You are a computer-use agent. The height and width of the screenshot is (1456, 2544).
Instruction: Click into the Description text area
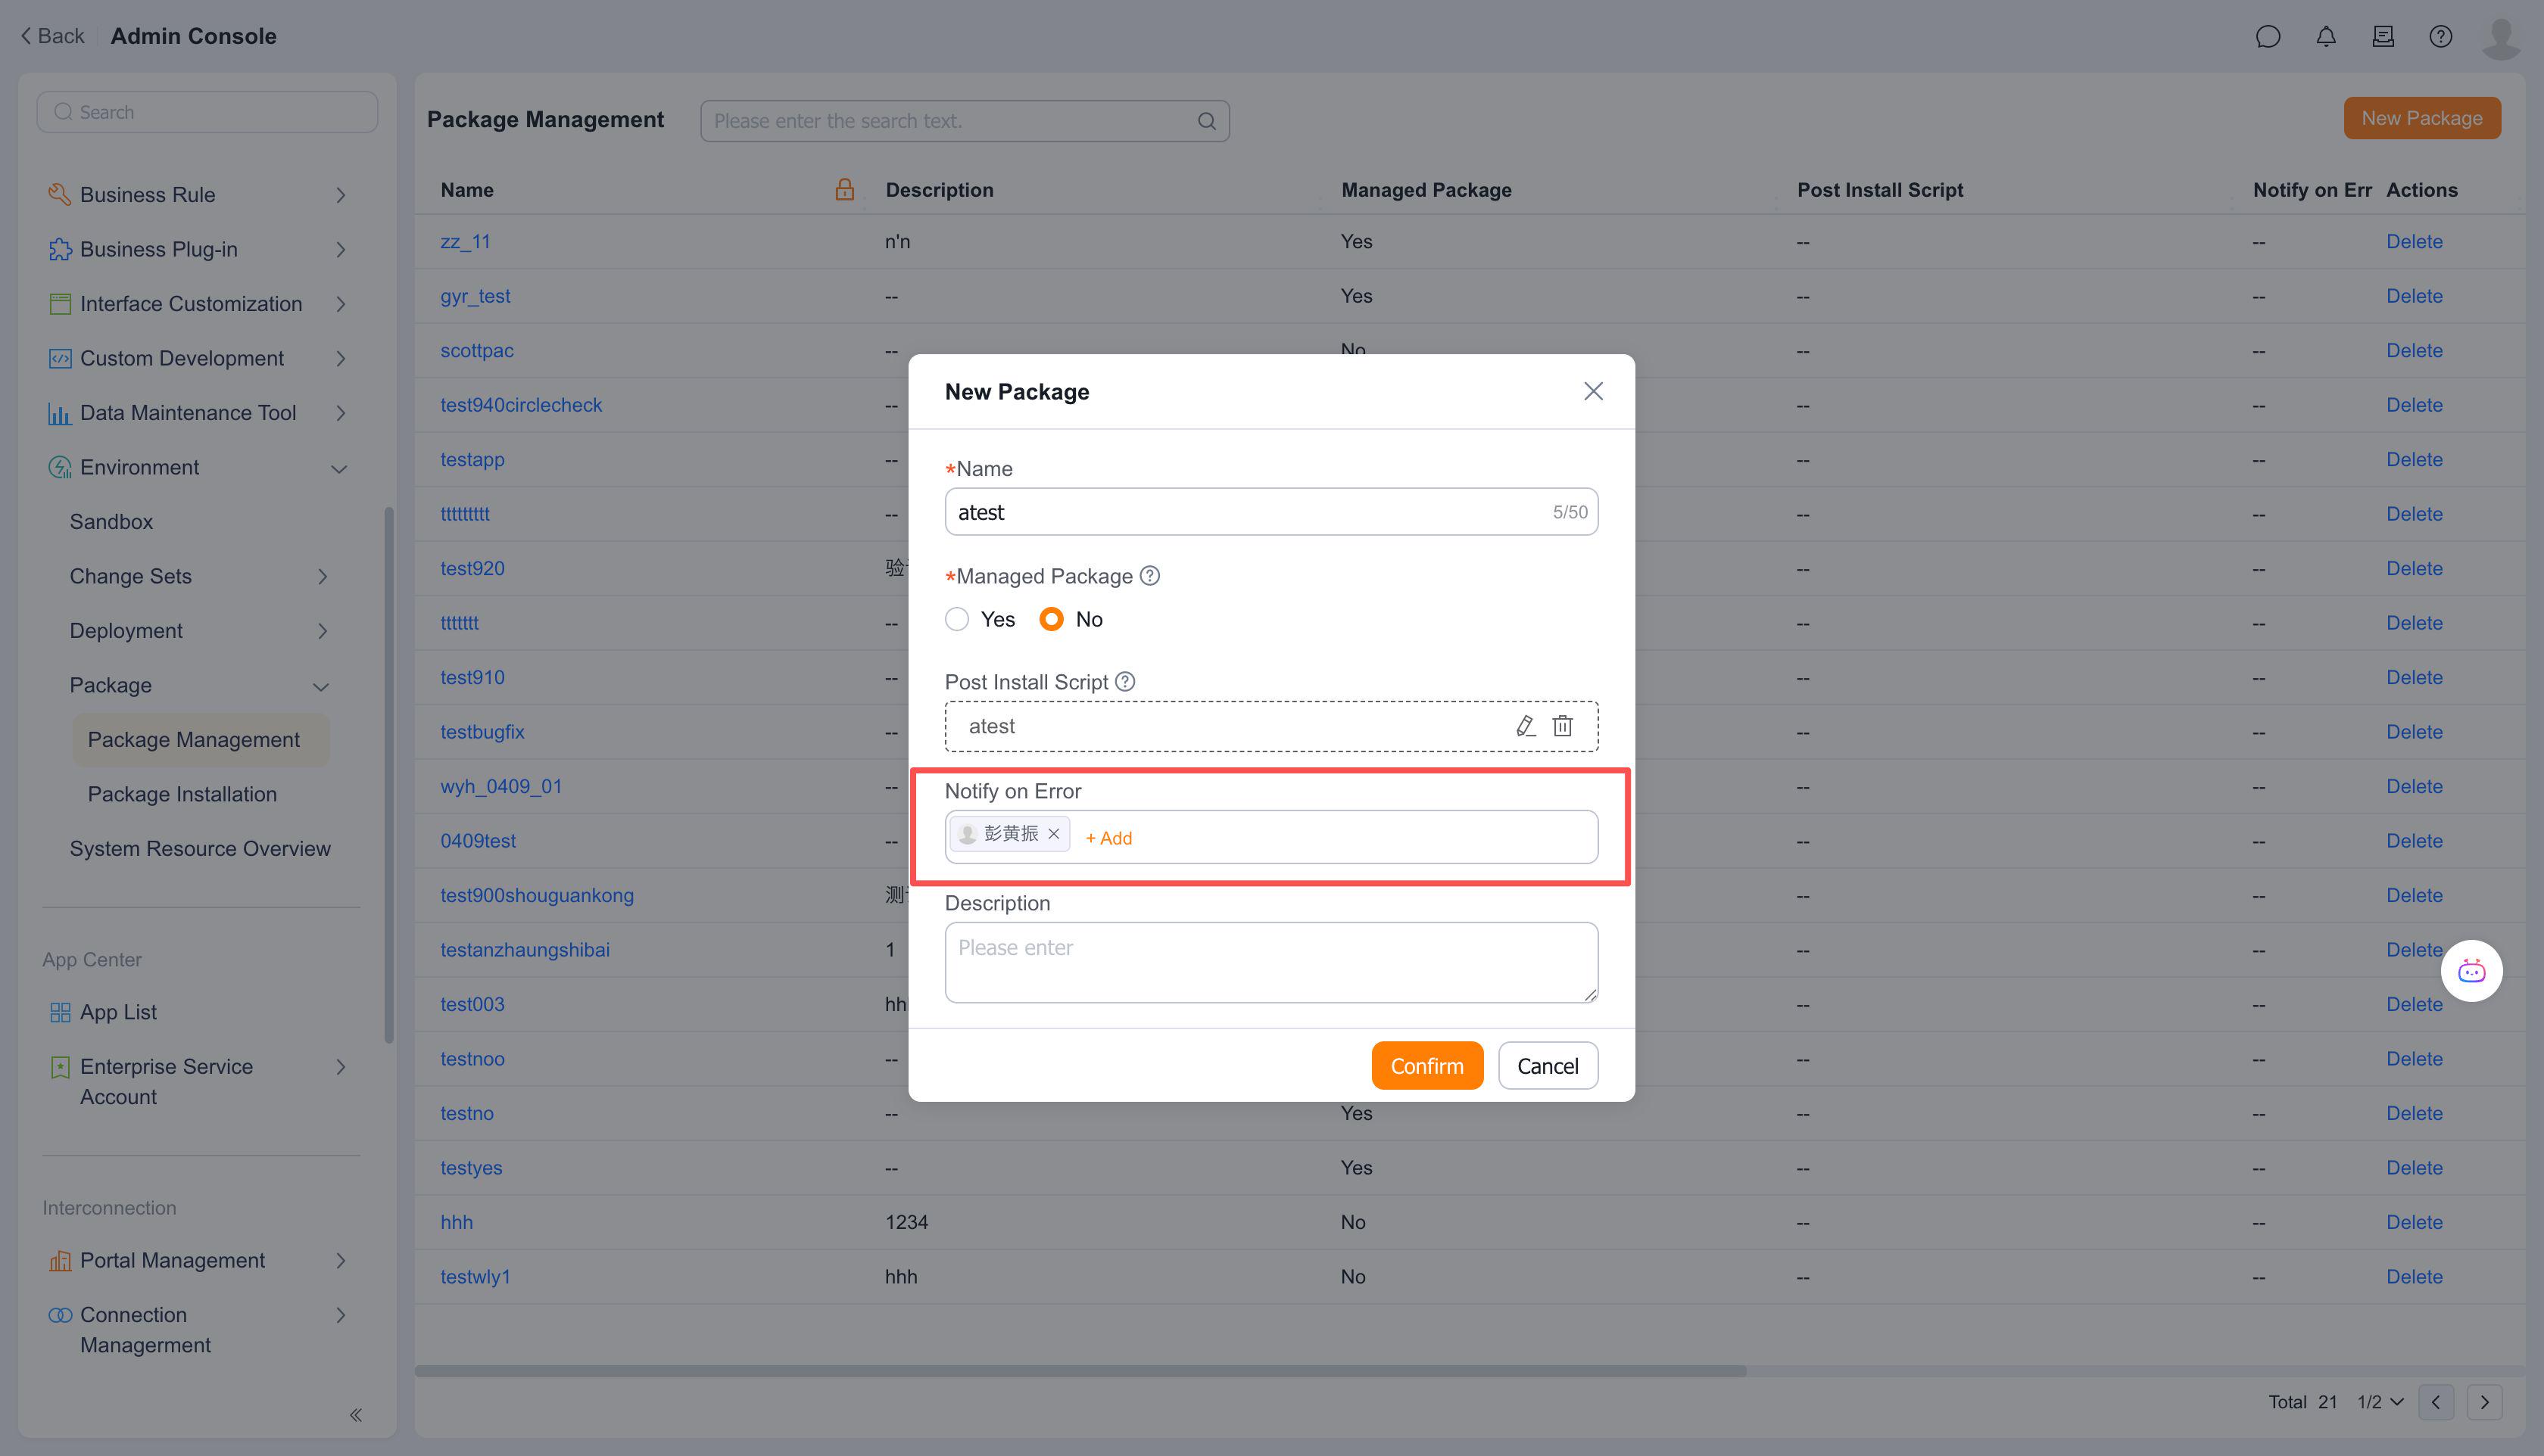point(1270,962)
